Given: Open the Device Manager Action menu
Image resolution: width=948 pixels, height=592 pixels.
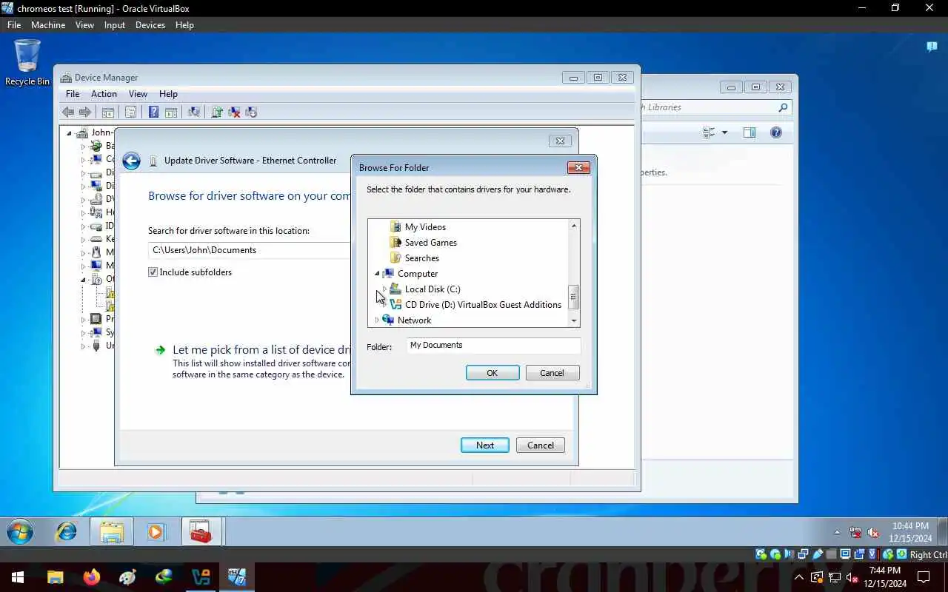Looking at the screenshot, I should click(104, 94).
